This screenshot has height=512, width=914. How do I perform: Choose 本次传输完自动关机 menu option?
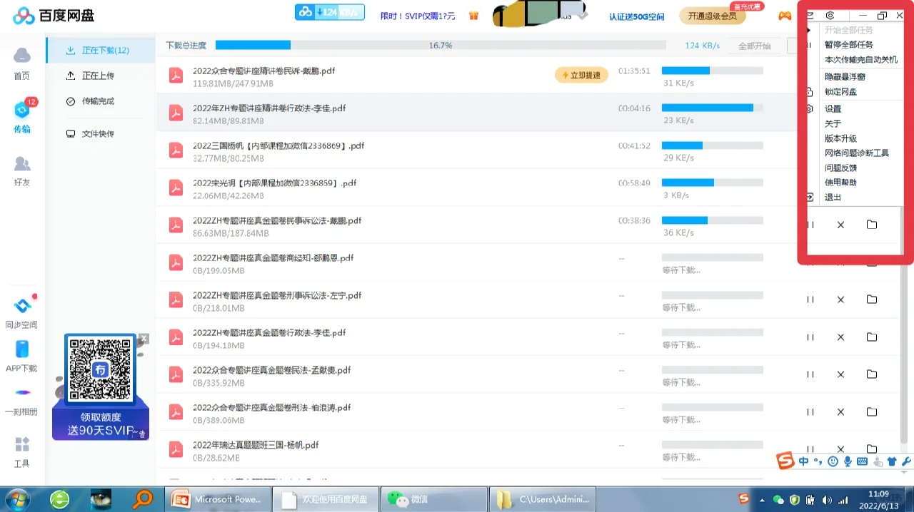pos(860,60)
